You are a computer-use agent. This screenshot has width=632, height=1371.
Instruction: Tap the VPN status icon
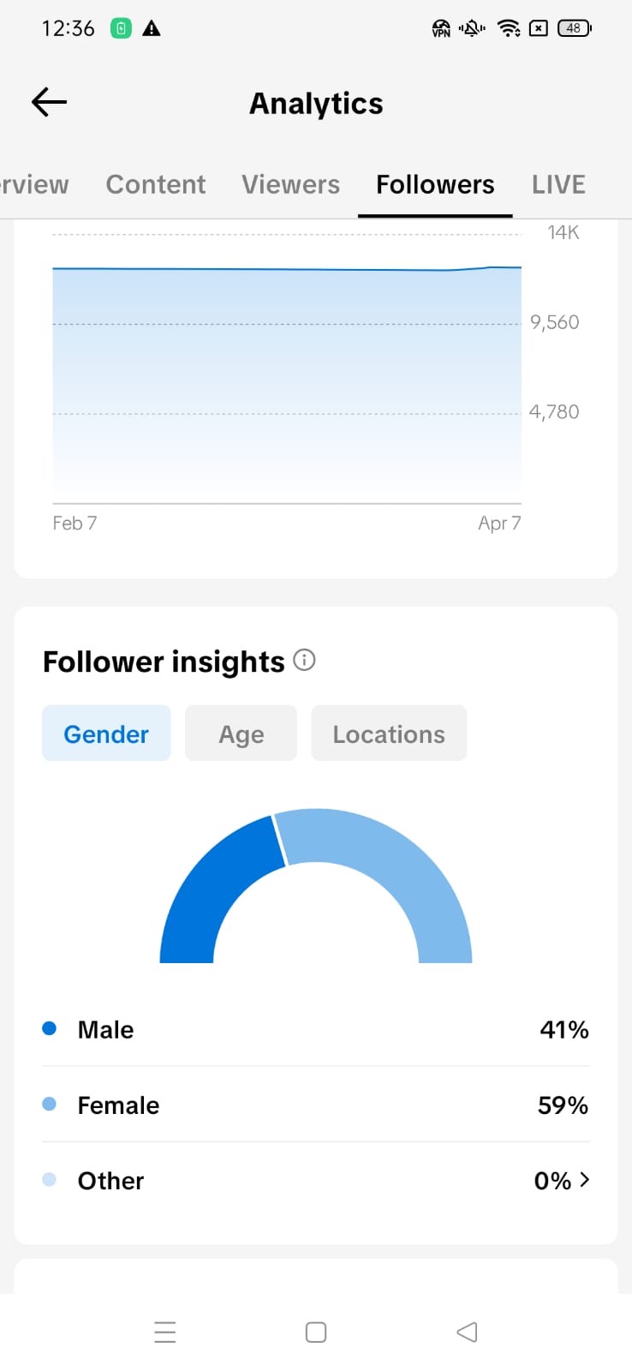[x=441, y=29]
